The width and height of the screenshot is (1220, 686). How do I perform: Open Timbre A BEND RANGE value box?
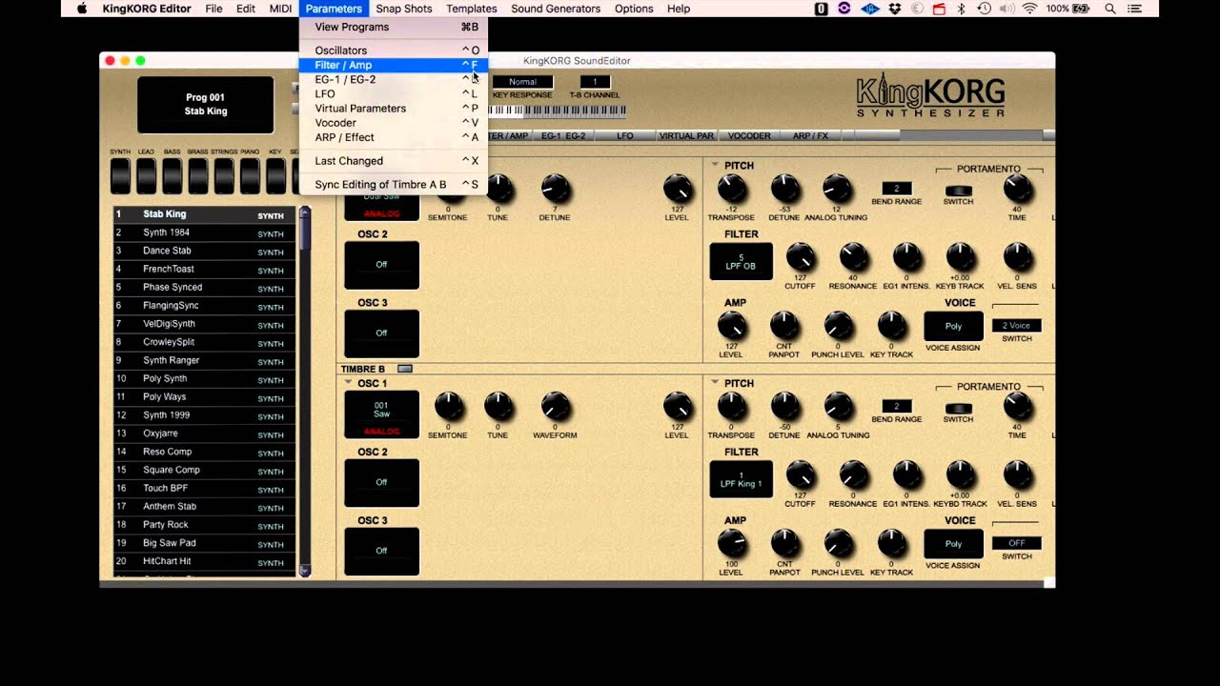[896, 189]
